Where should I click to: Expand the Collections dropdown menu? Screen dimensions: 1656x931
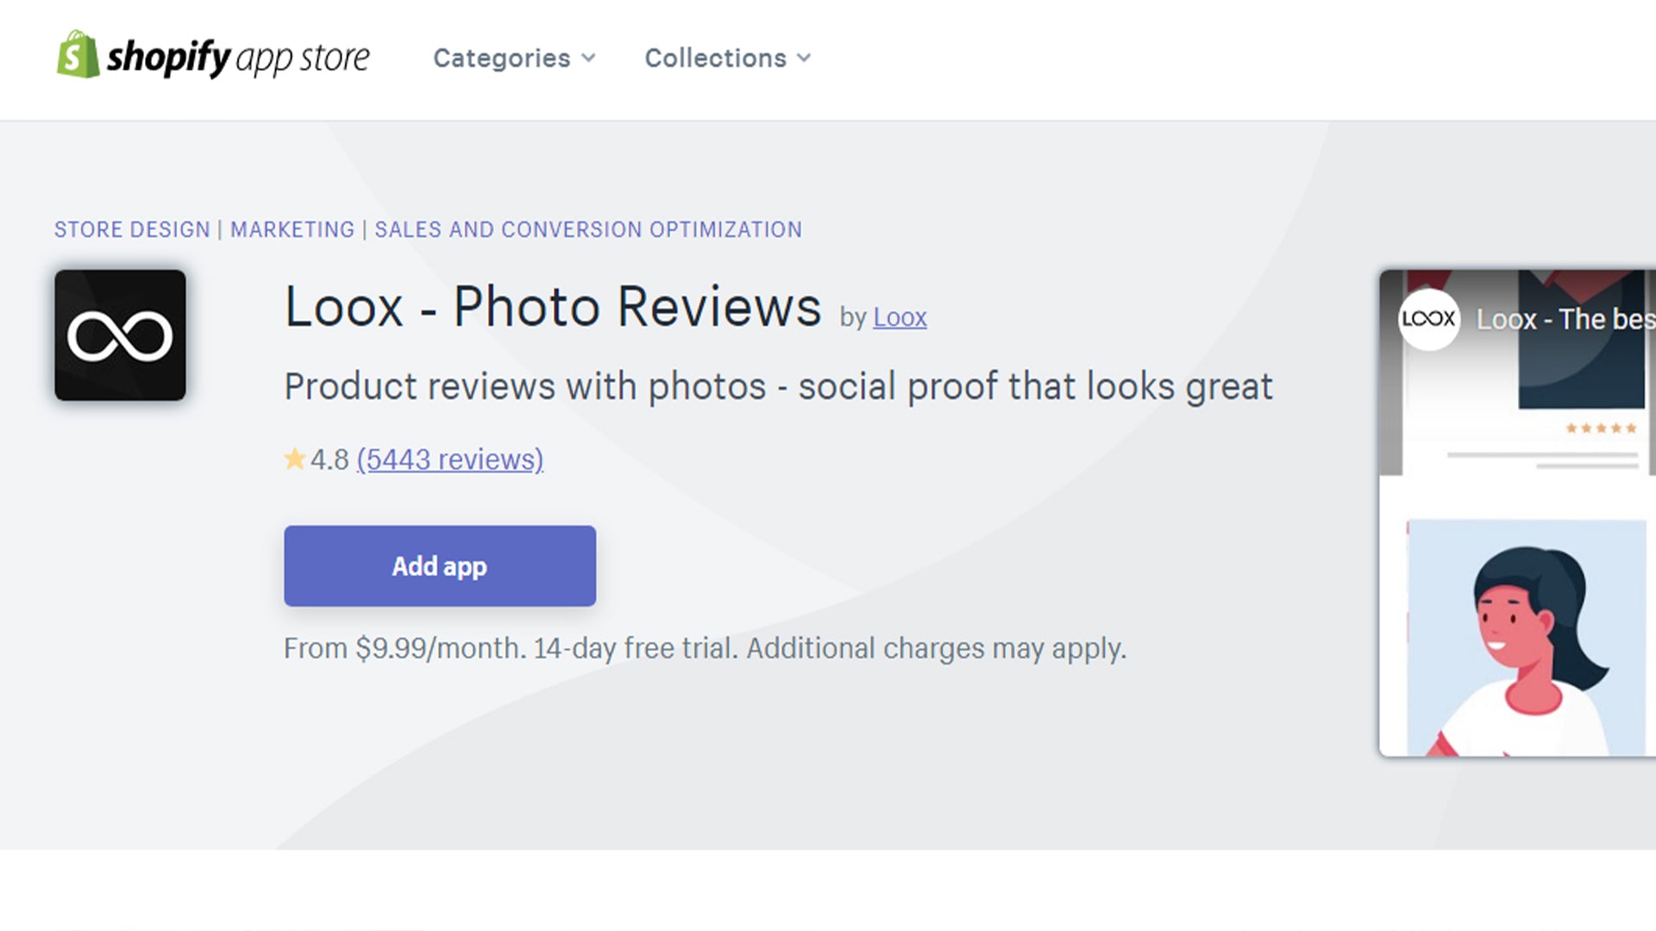point(728,58)
